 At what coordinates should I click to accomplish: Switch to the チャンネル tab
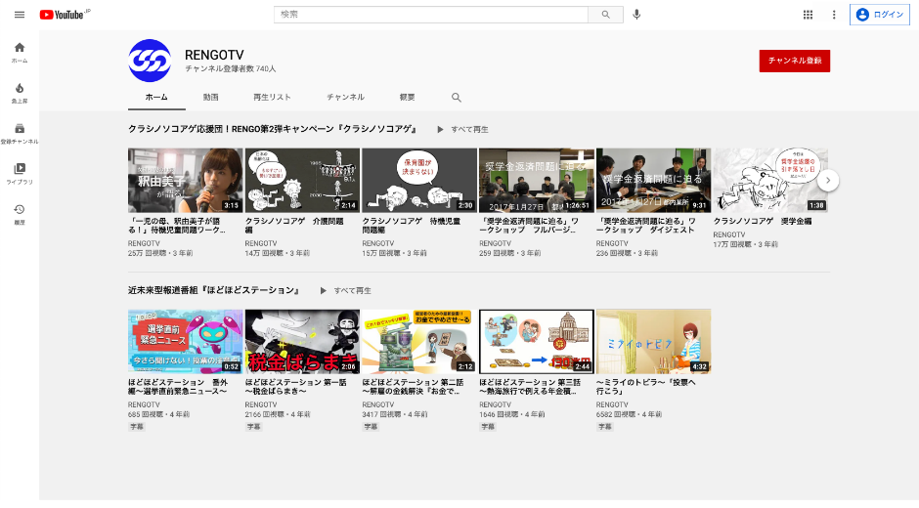pyautogui.click(x=345, y=98)
